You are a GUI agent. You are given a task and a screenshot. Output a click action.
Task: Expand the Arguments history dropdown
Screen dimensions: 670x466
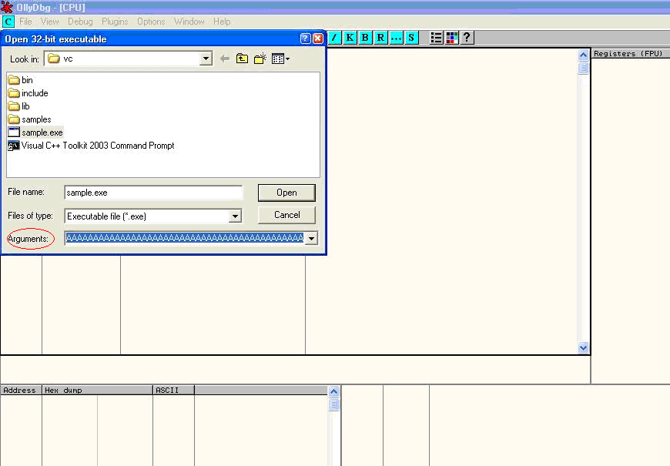tap(311, 238)
